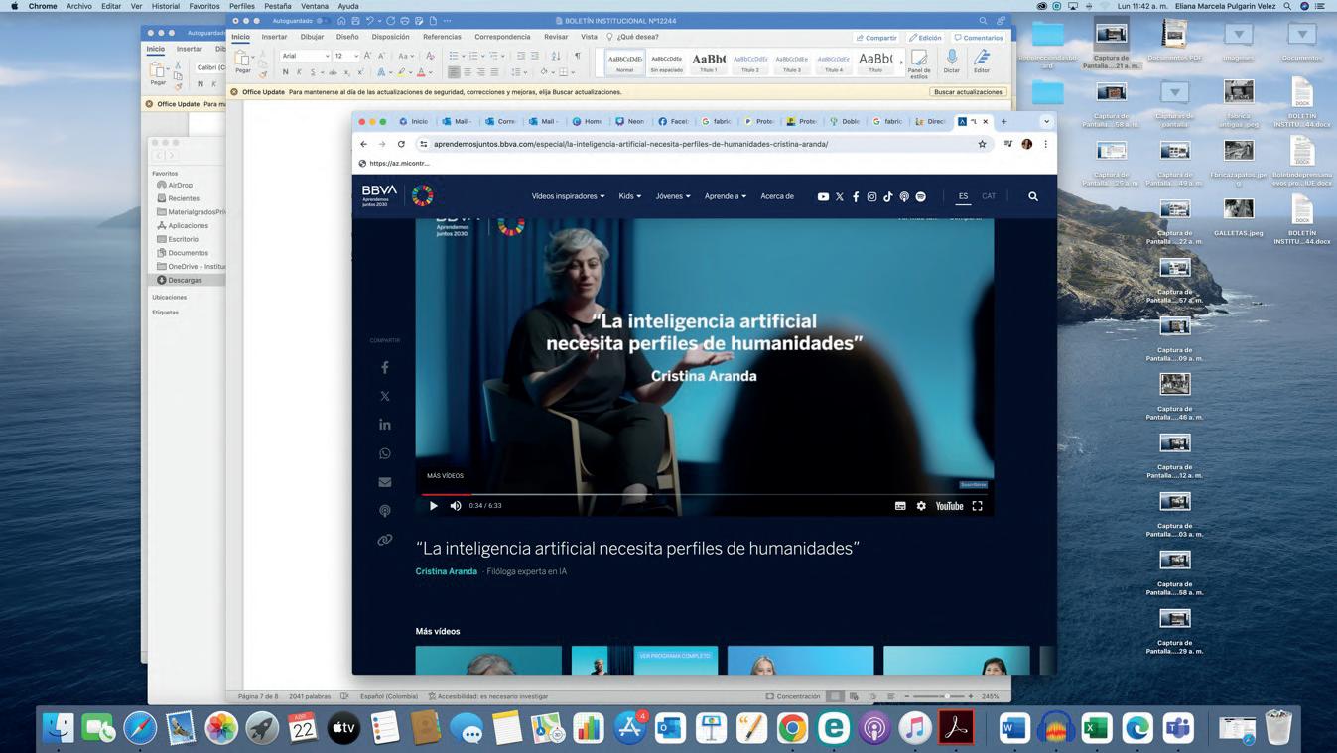Reload the page in Chrome
The height and width of the screenshot is (753, 1337).
[401, 144]
